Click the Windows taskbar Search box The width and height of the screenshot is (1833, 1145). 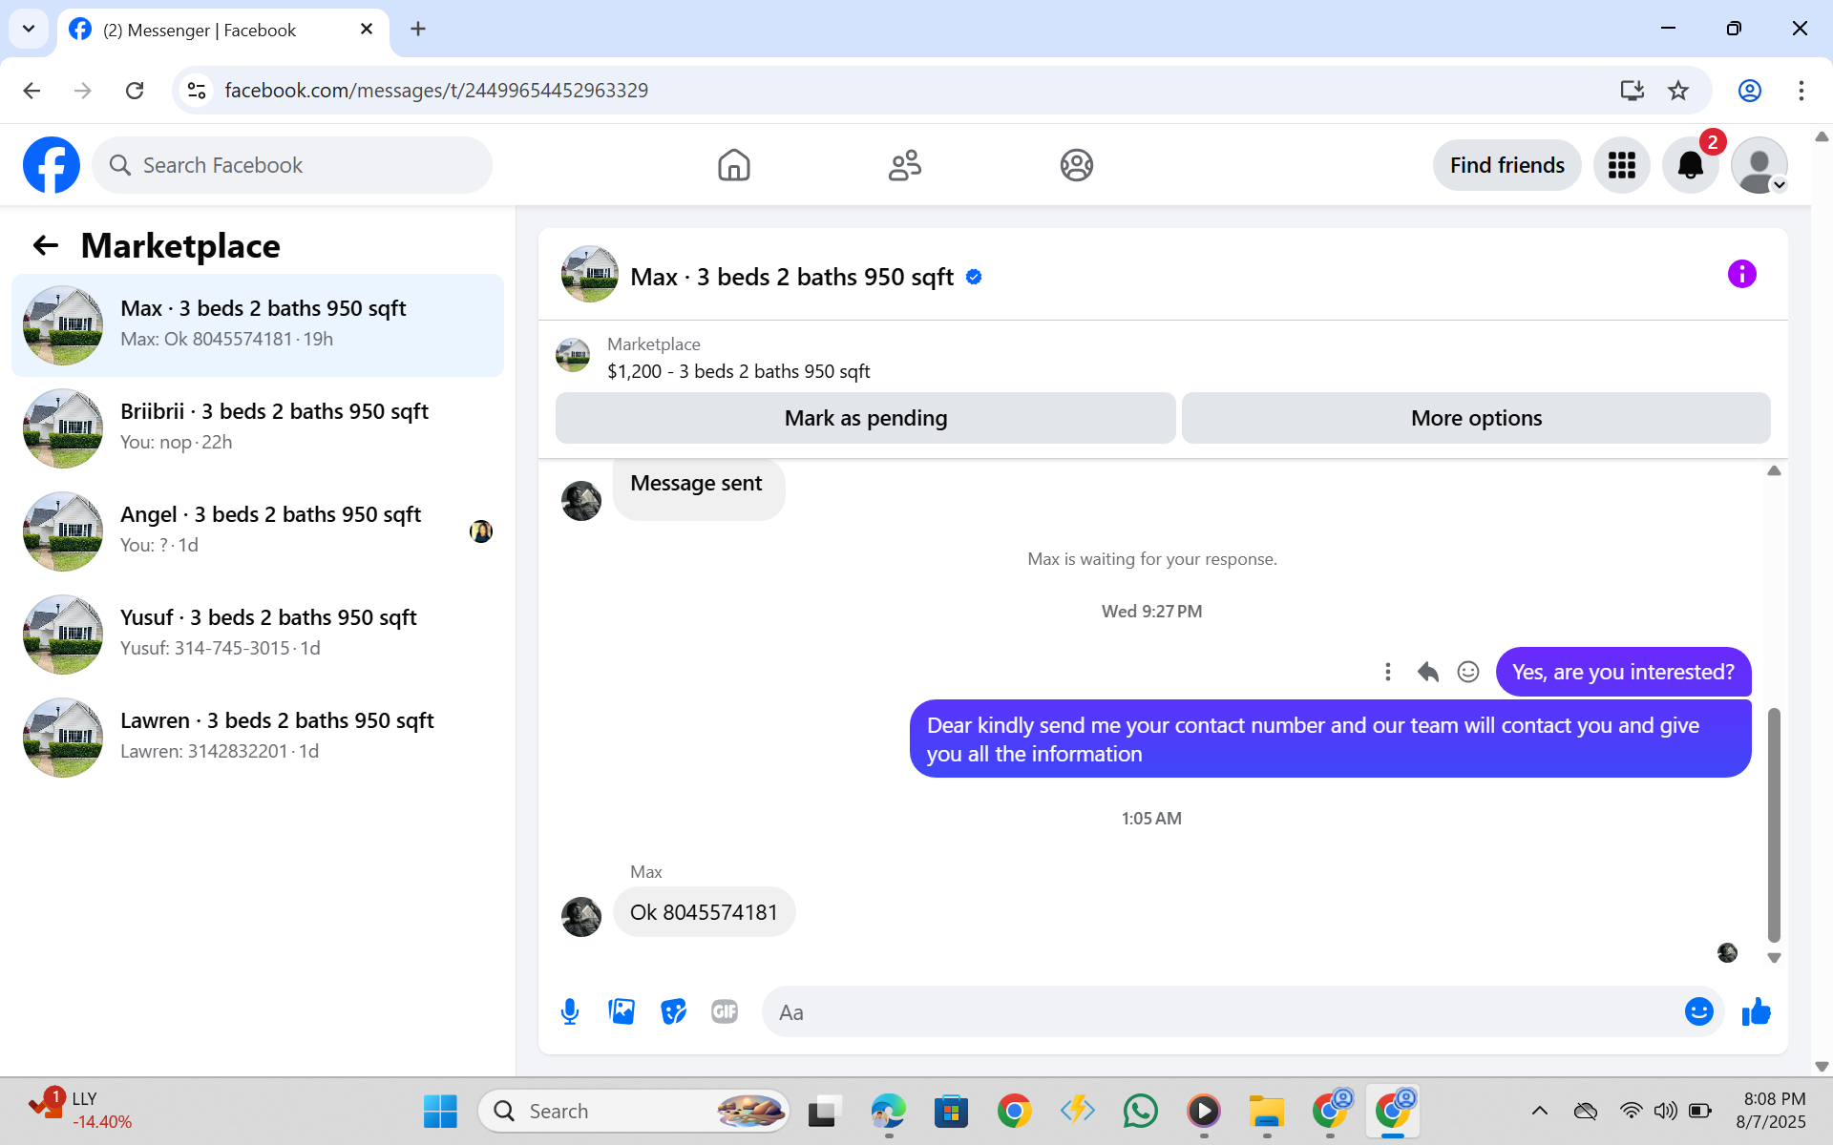pos(634,1111)
